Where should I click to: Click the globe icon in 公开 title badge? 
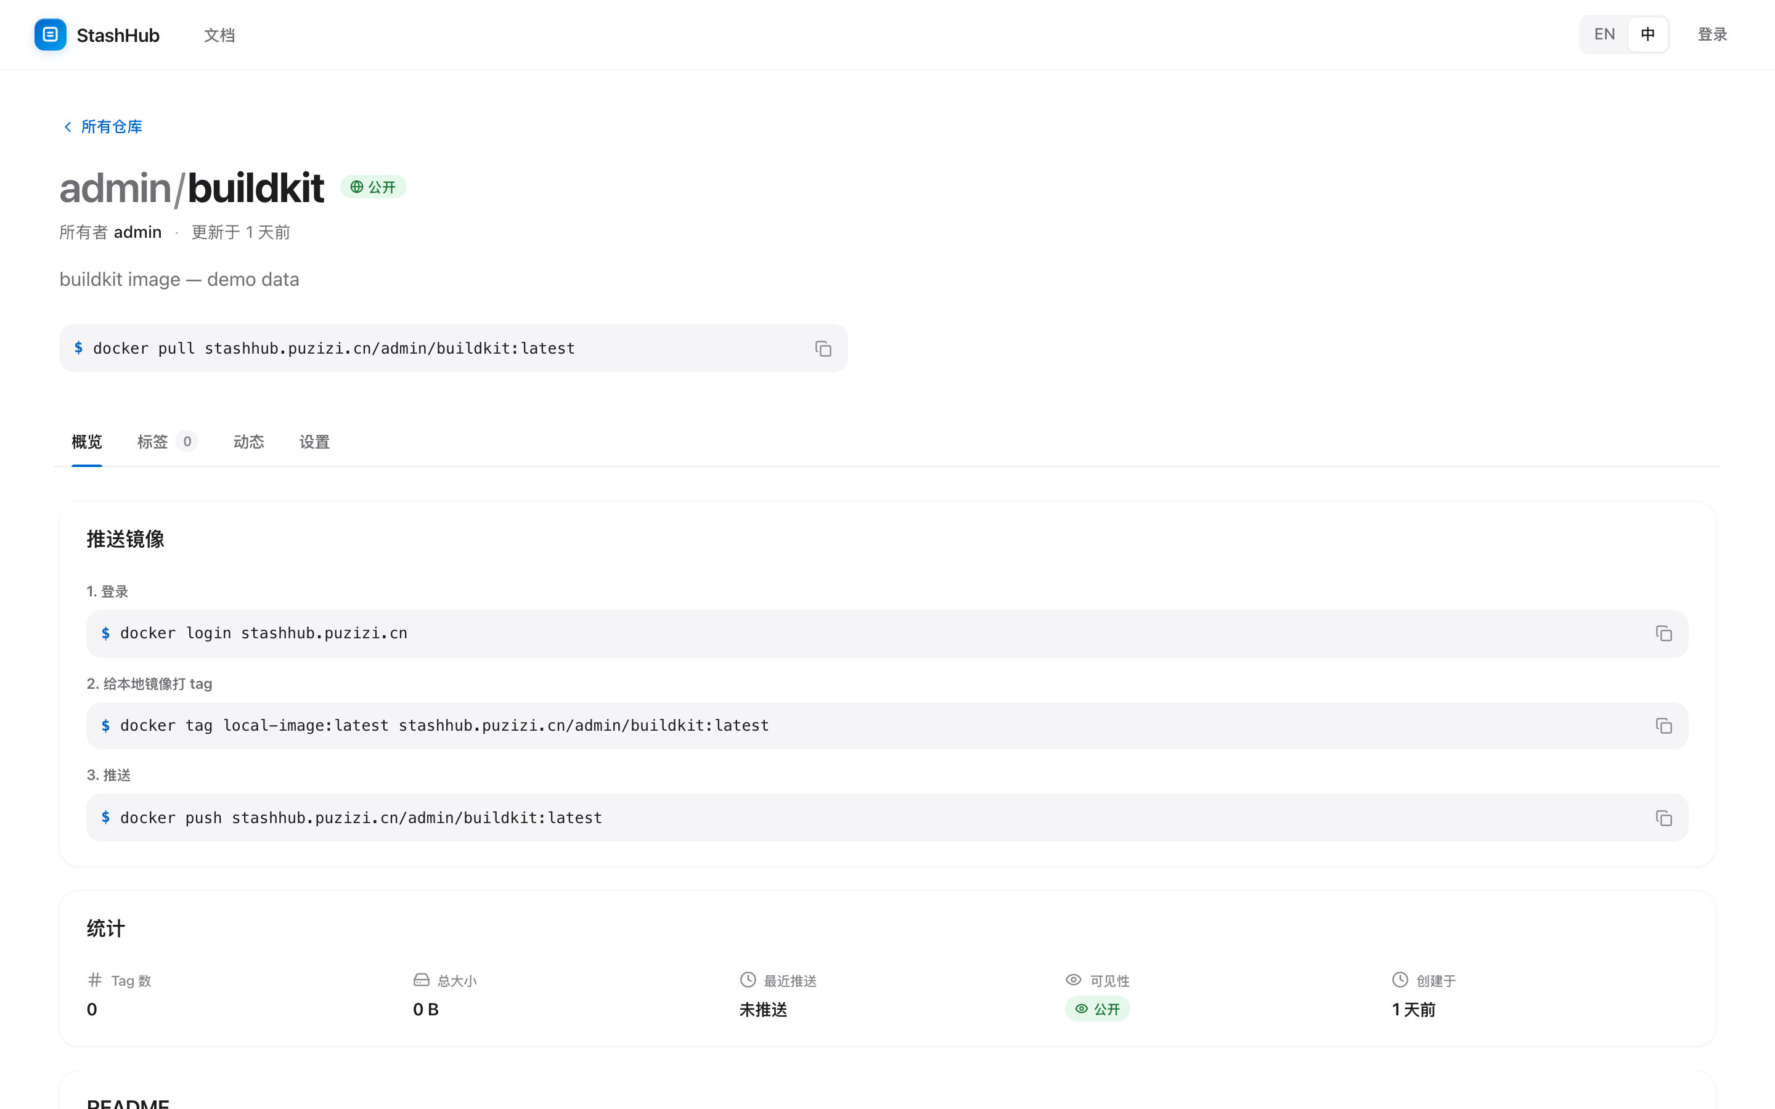click(356, 187)
